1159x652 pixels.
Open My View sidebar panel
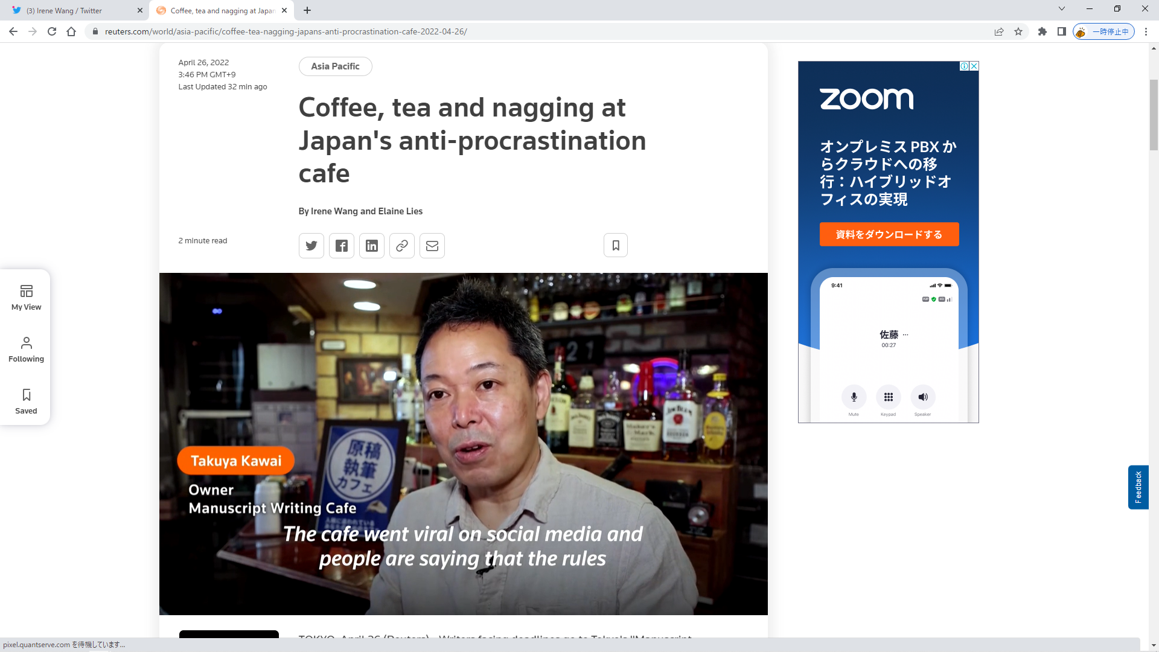point(26,298)
